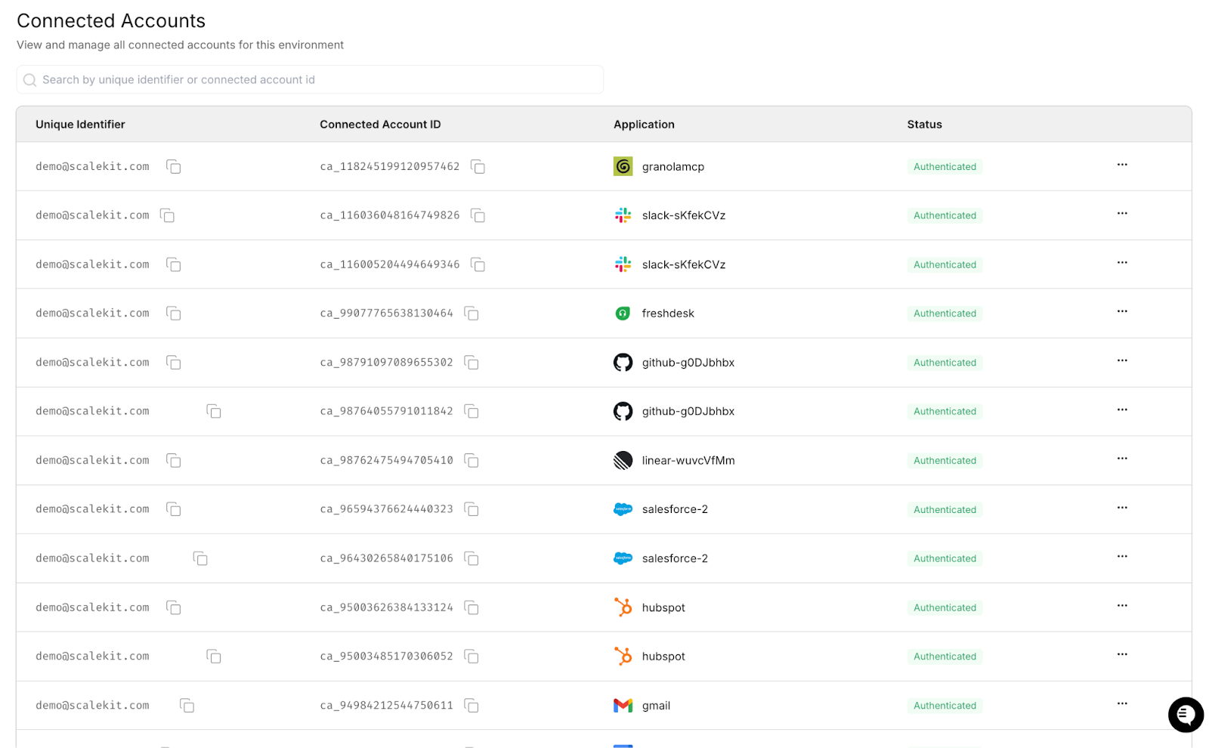1209x748 pixels.
Task: Click the search field for connected accounts
Action: coord(310,79)
